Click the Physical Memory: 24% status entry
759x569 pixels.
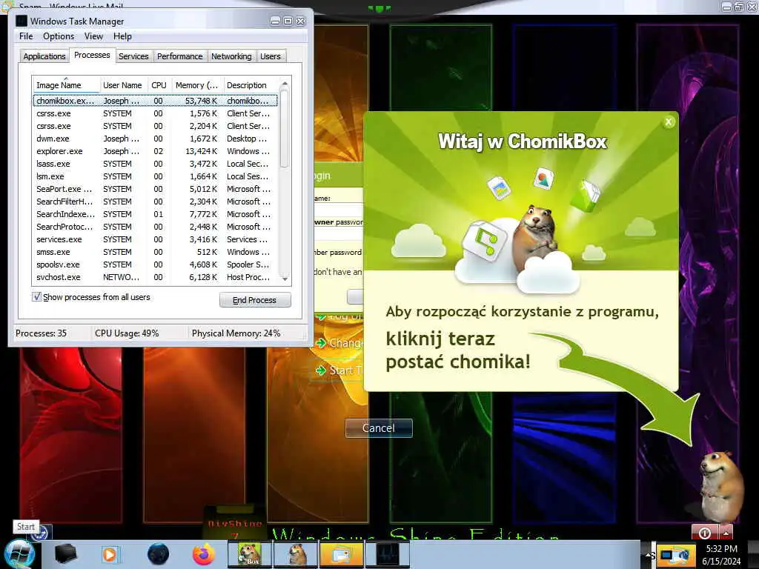[236, 333]
